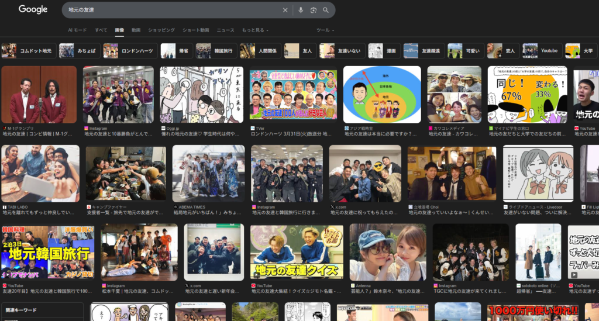Apply the 韓国旅行 filter chip
599x321 pixels.
coord(216,51)
